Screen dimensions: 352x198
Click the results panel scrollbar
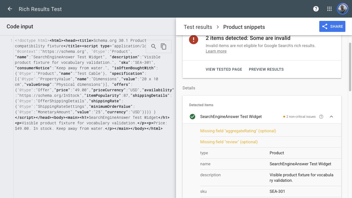(x=350, y=67)
